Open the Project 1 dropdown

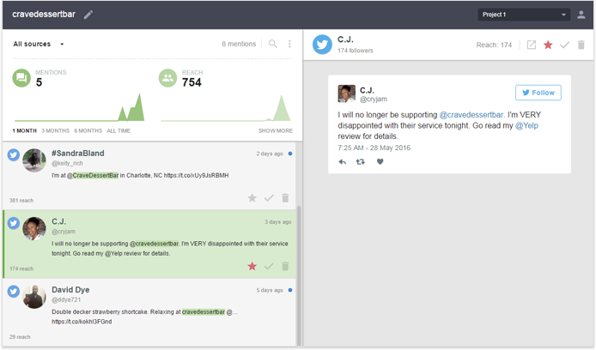[524, 15]
